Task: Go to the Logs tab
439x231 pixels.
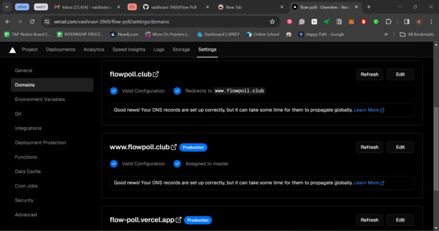Action: click(x=158, y=49)
